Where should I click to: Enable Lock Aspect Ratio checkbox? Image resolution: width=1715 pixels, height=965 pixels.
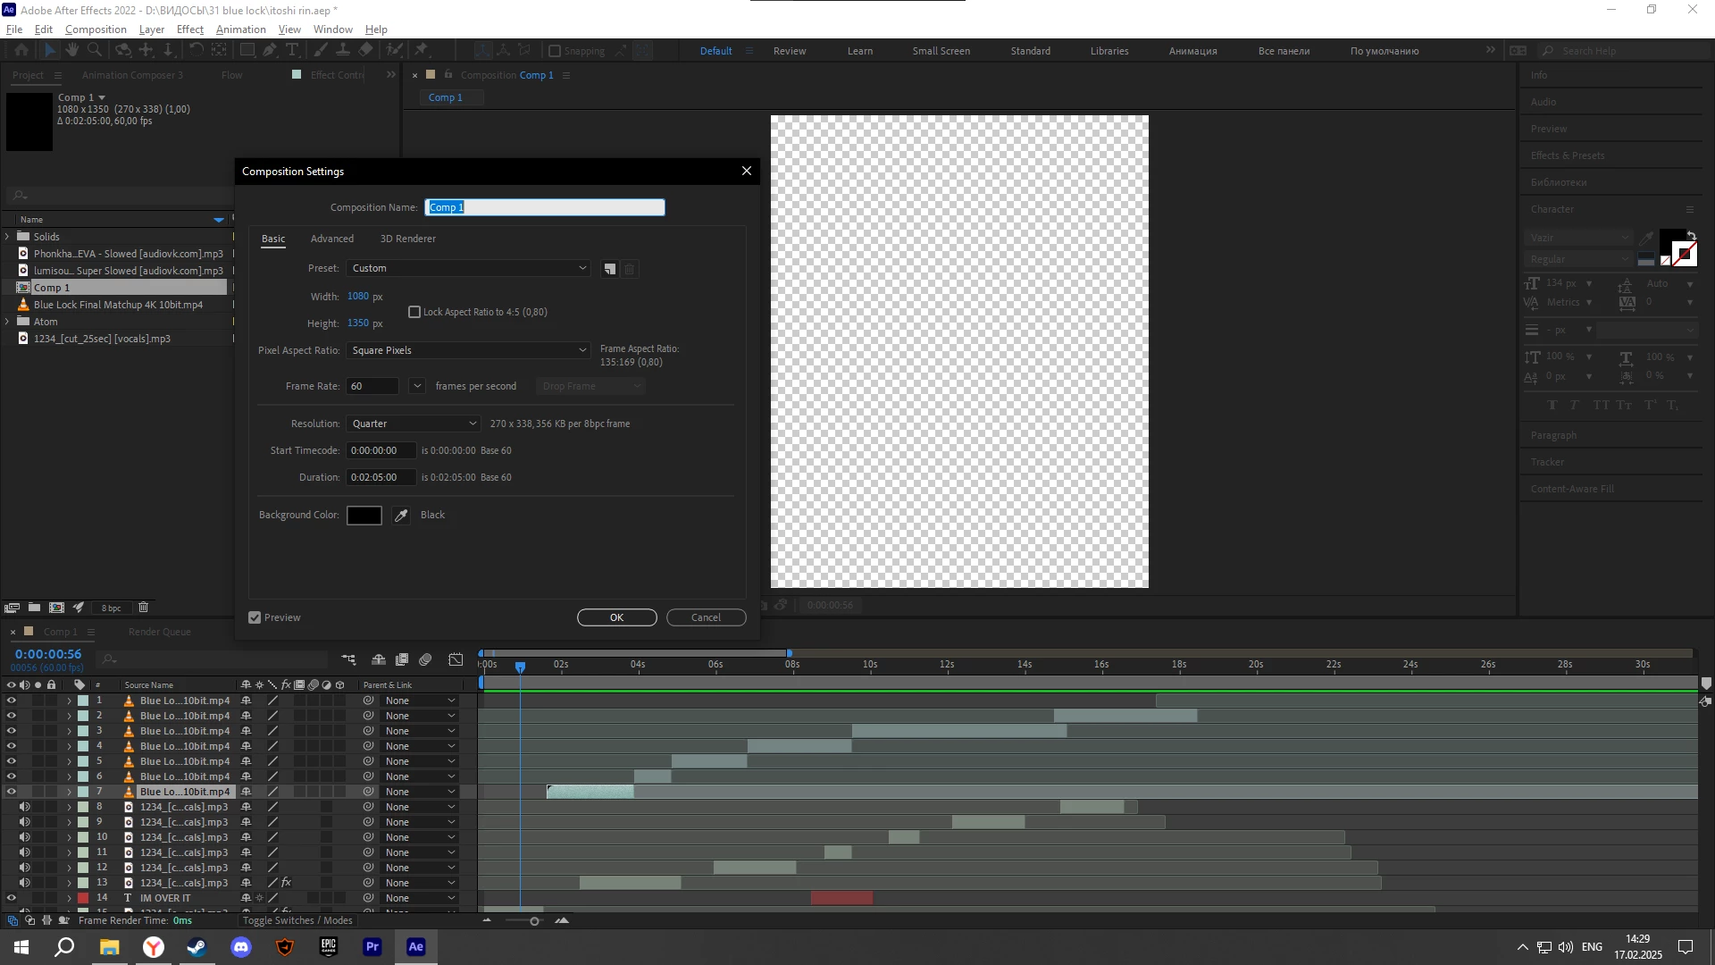click(x=414, y=312)
